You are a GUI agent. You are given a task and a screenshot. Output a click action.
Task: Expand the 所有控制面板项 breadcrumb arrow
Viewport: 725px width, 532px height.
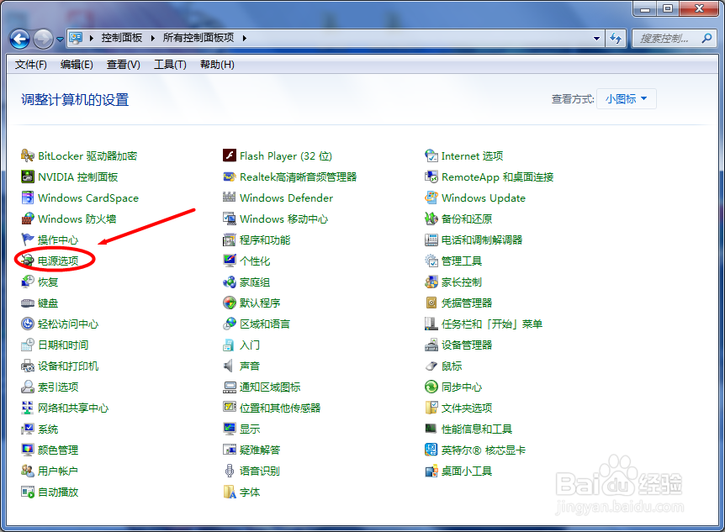244,39
